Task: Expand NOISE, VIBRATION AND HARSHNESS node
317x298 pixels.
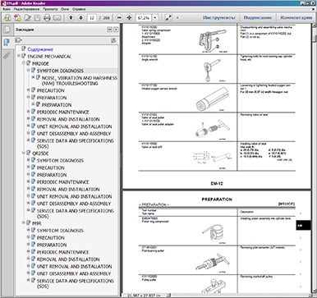Action: 33,77
